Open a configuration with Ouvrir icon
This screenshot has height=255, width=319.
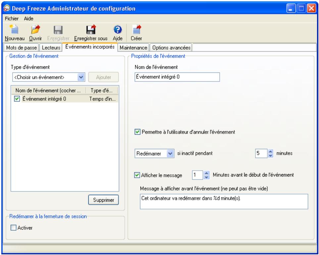(35, 29)
